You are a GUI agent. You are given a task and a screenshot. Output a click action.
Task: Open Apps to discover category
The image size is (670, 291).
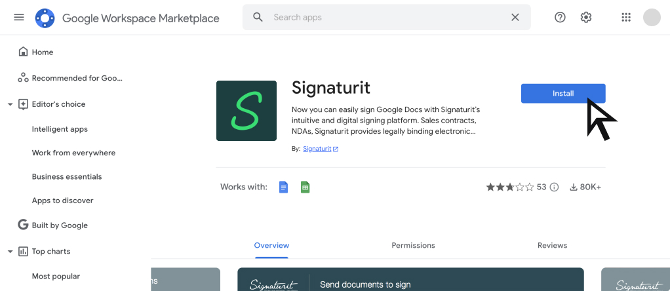coord(63,201)
